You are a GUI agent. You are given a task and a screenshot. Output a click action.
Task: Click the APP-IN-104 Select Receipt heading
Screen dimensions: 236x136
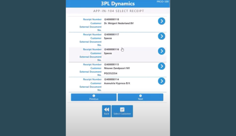(119, 11)
